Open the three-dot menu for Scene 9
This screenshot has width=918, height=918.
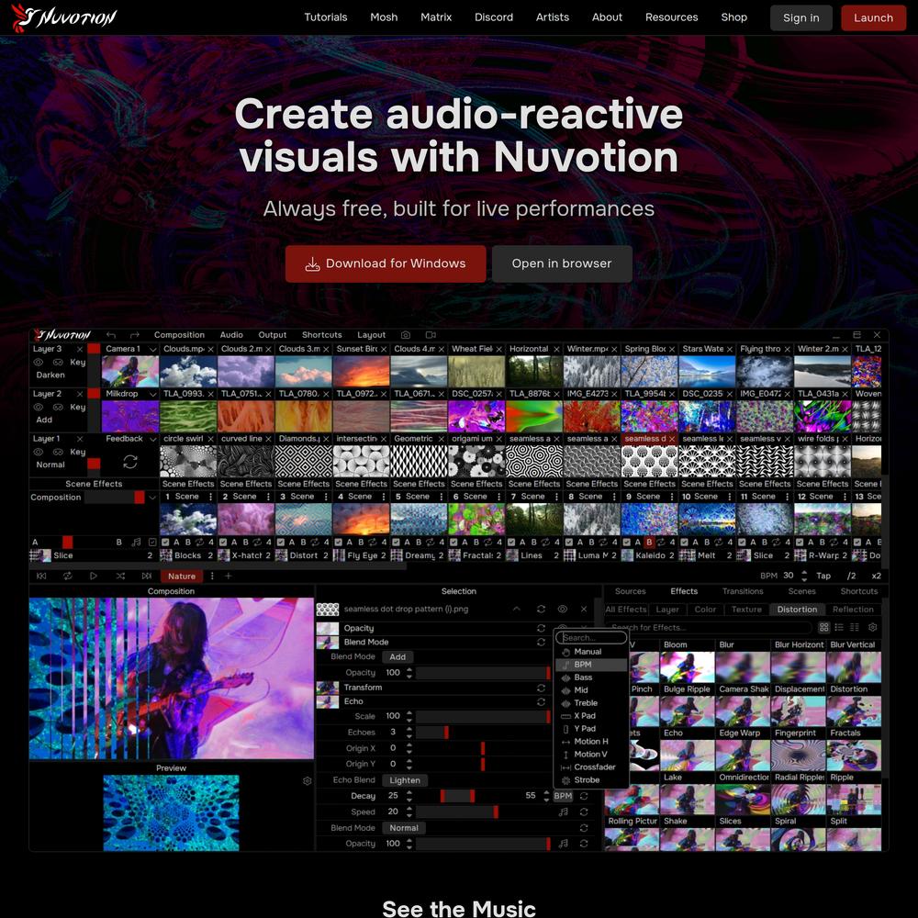coord(672,497)
